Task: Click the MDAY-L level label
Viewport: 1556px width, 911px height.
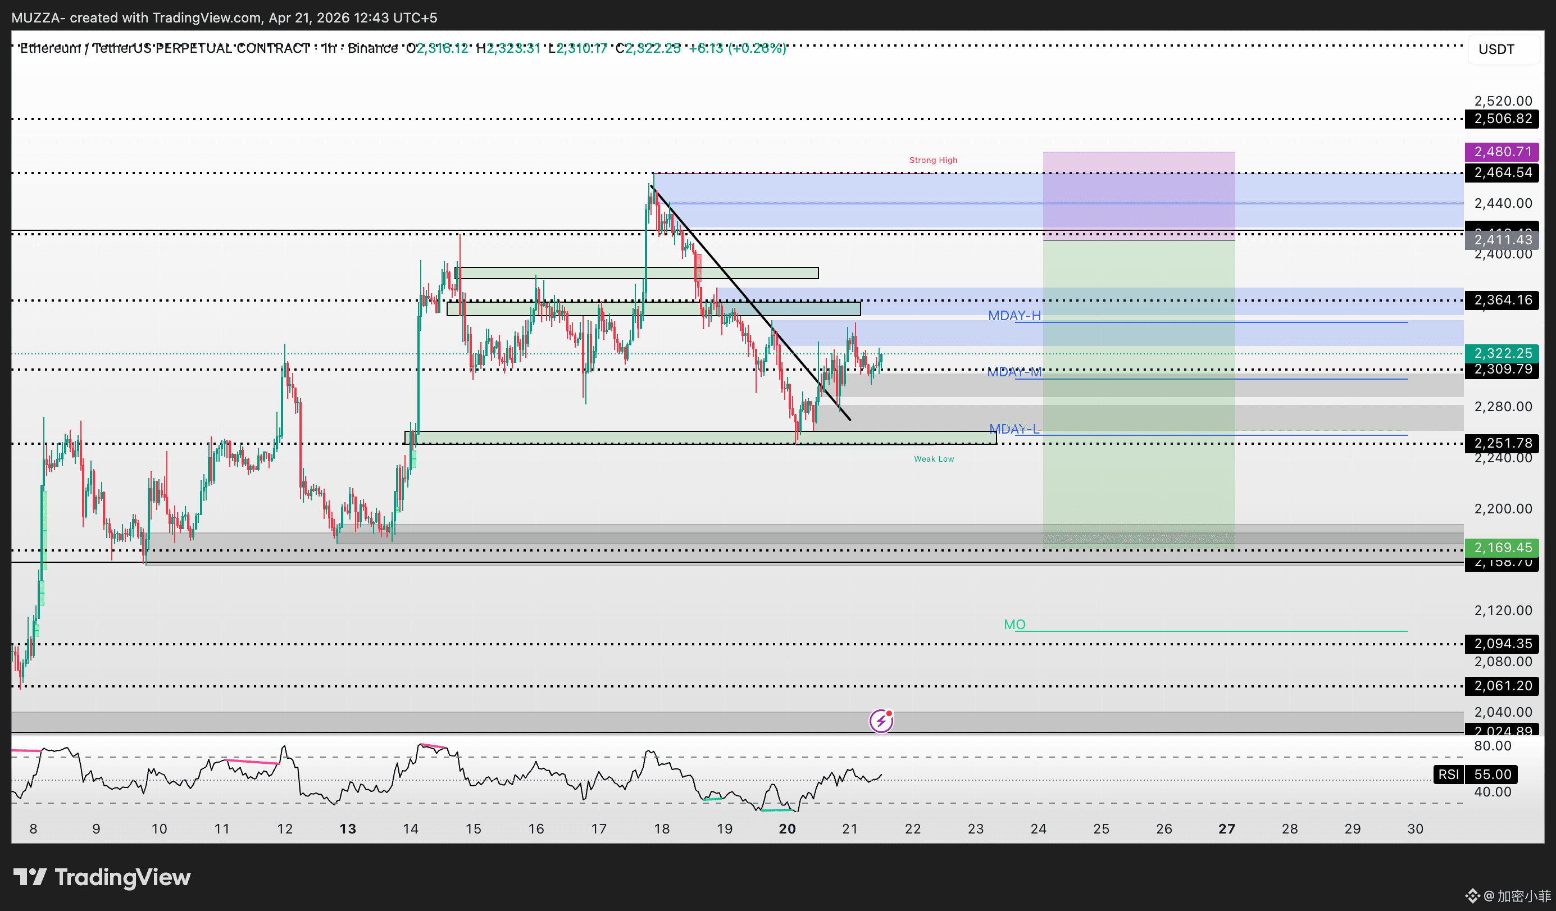Action: click(1014, 429)
